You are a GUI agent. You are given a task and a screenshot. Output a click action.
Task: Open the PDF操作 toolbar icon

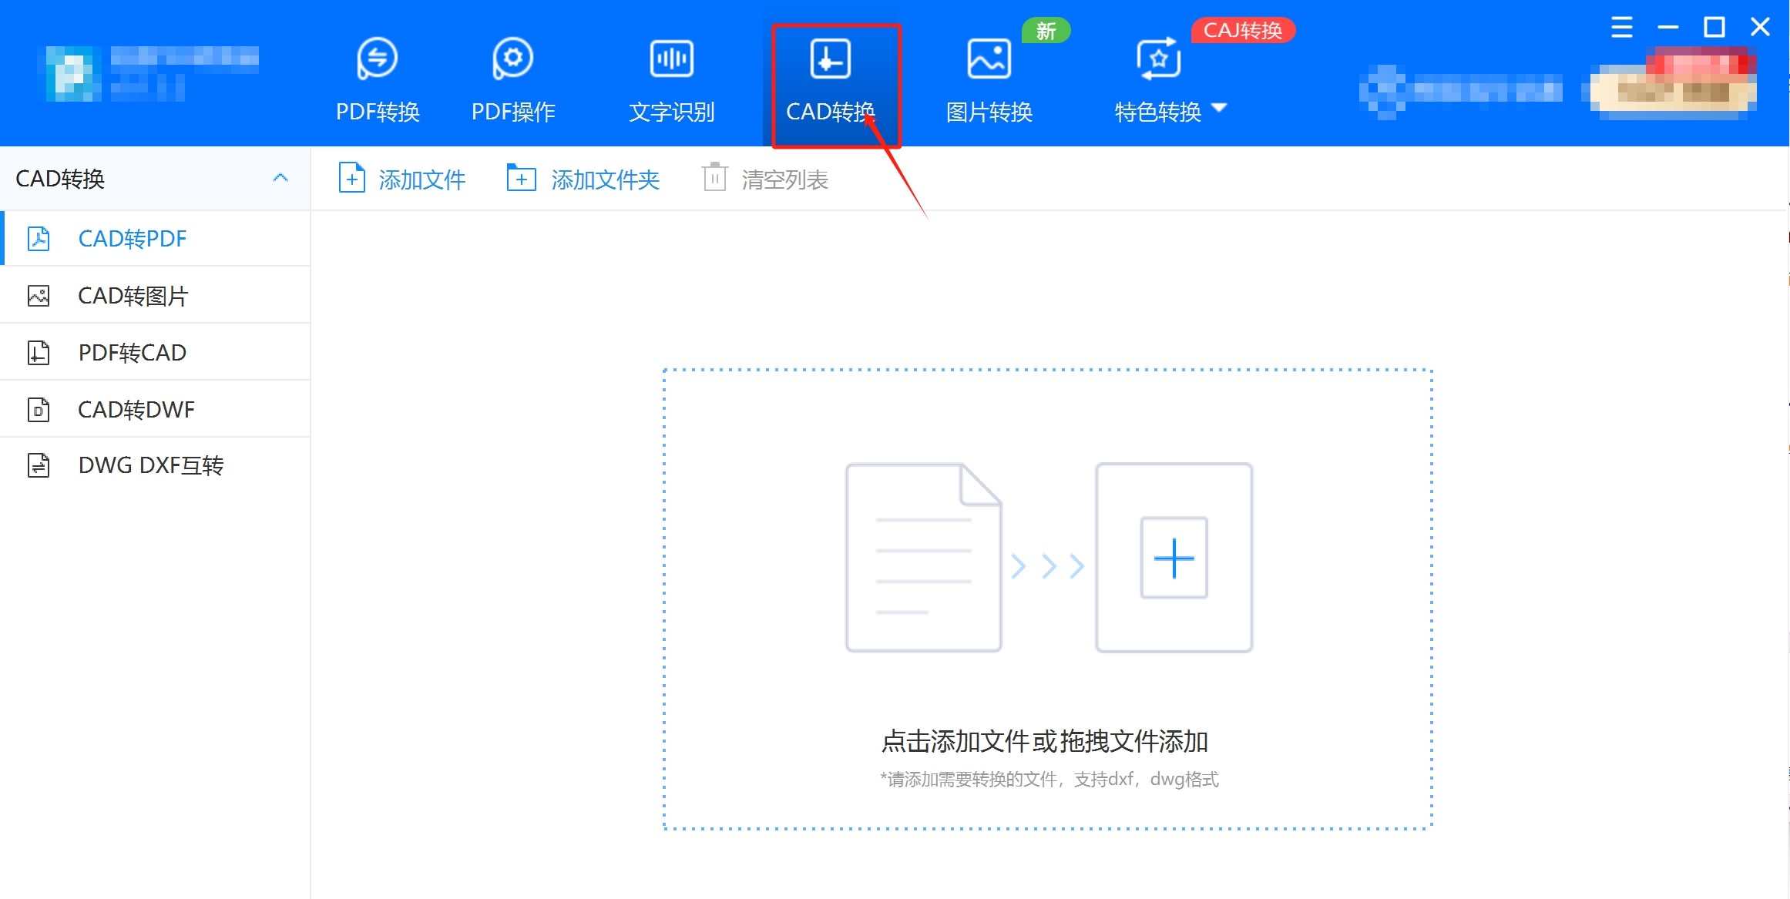(512, 59)
